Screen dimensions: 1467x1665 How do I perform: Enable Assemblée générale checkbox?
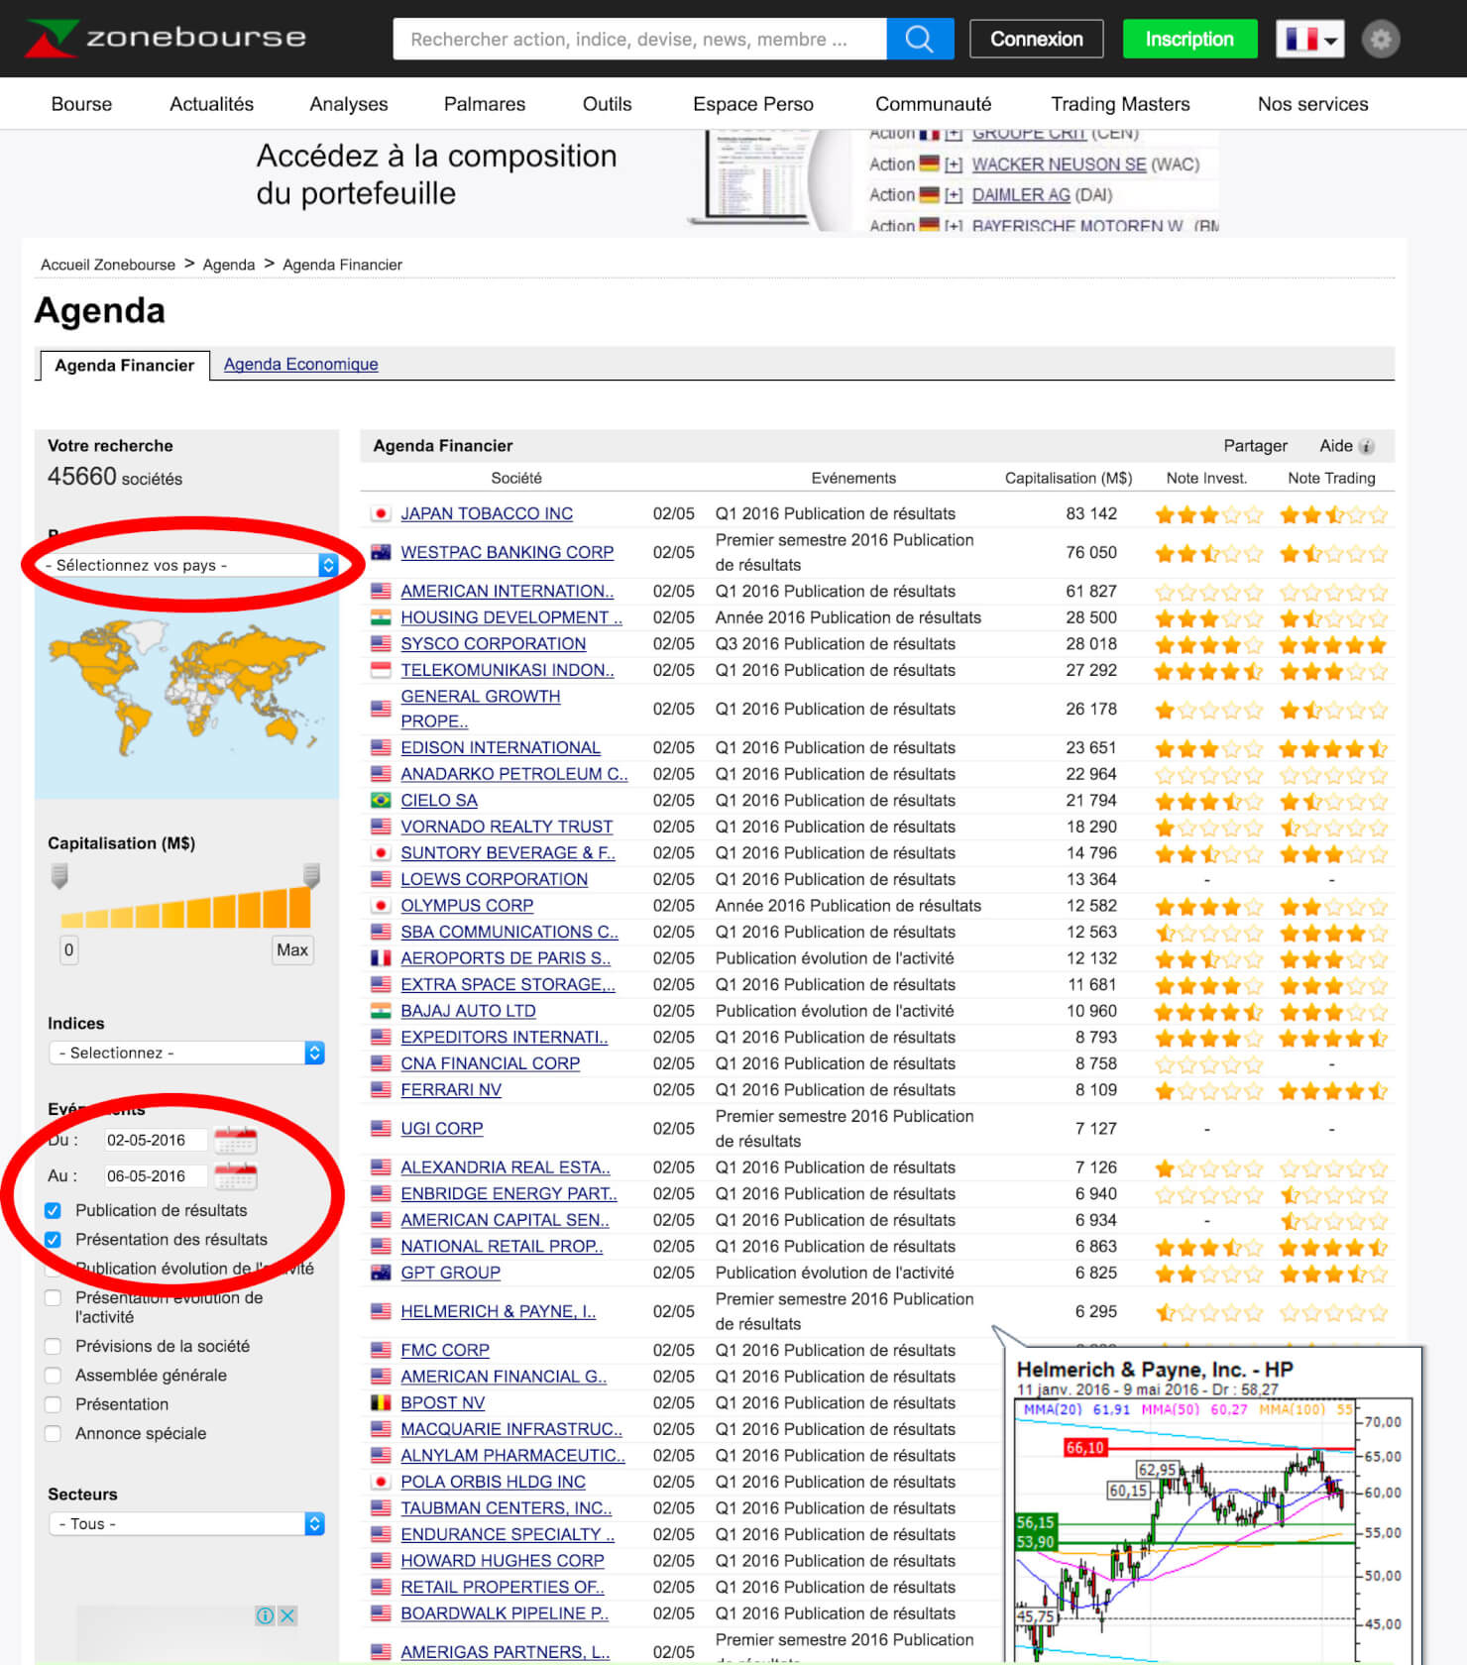pos(54,1375)
